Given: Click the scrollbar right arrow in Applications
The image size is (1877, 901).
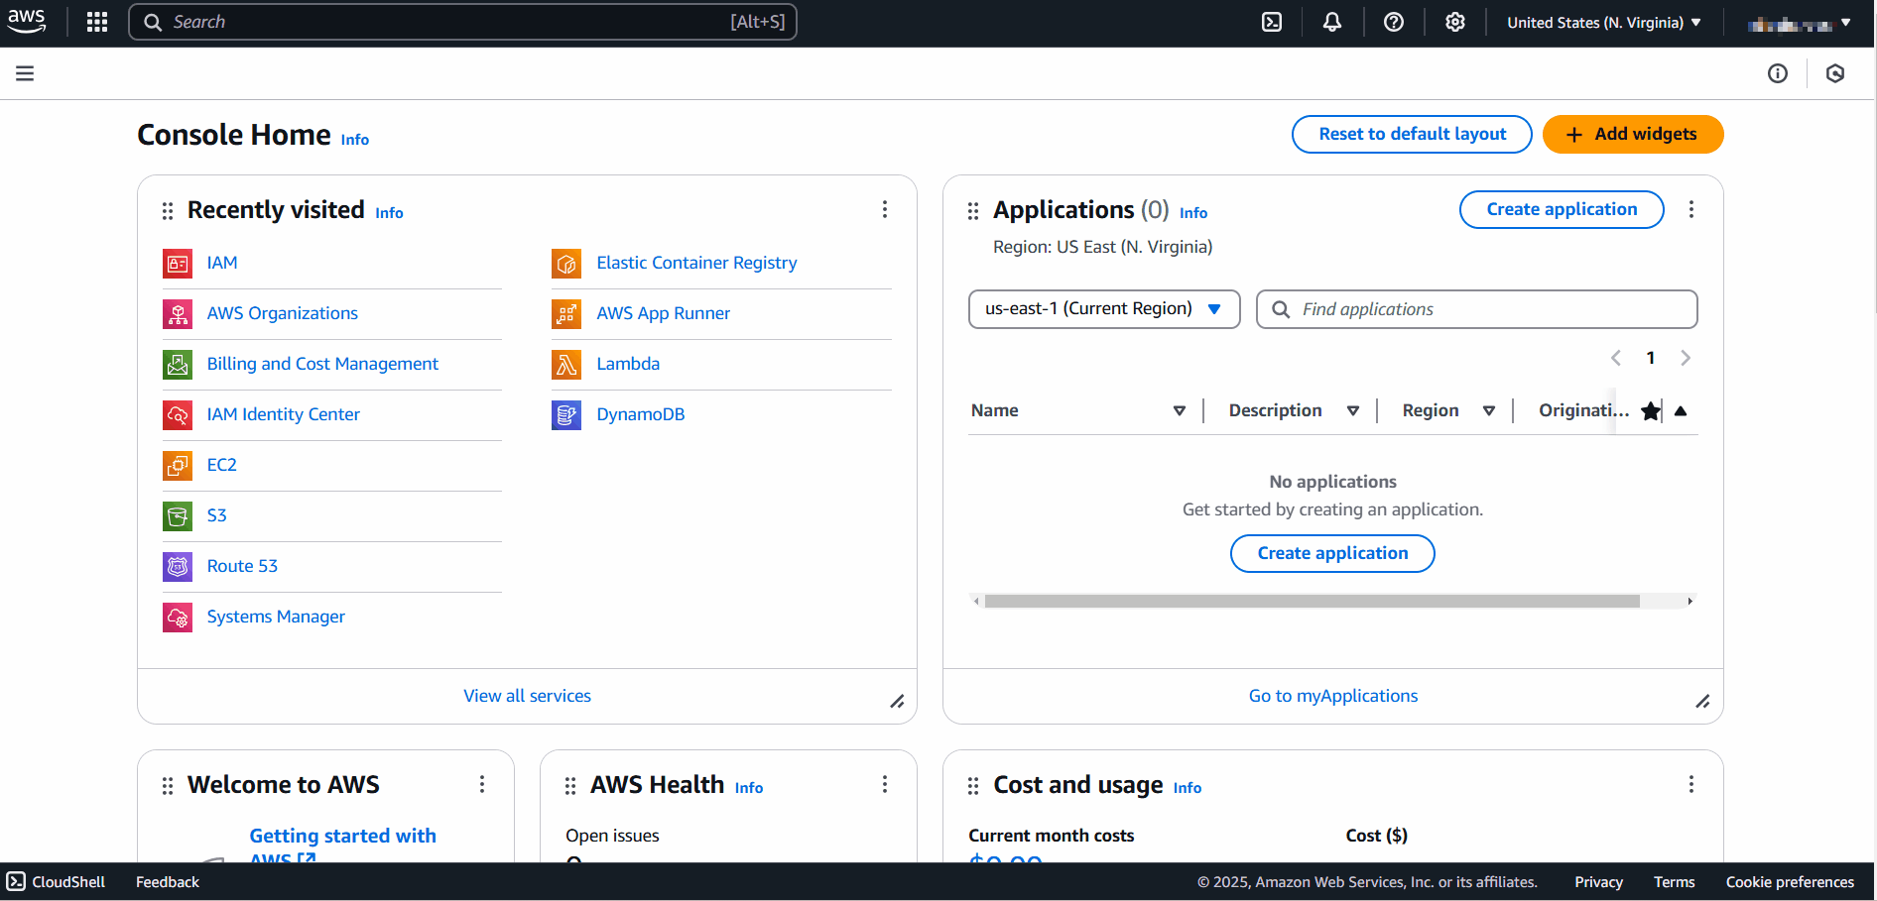Looking at the screenshot, I should point(1689,601).
